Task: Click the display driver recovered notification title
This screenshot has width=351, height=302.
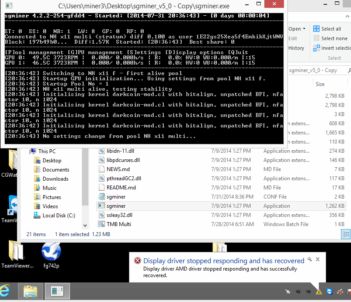Action: [x=224, y=261]
